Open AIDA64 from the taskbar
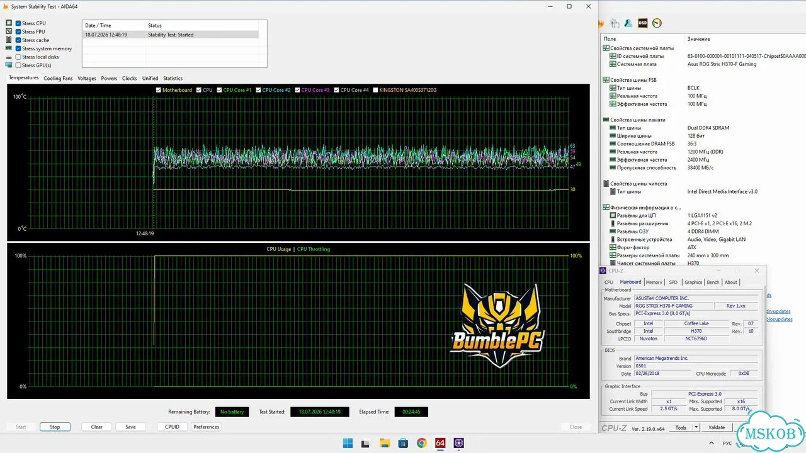This screenshot has width=806, height=453. tap(440, 443)
